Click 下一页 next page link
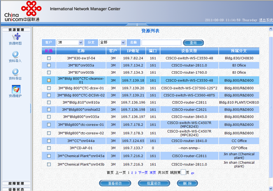Viewport: 273px width, 191px height. coord(143,173)
